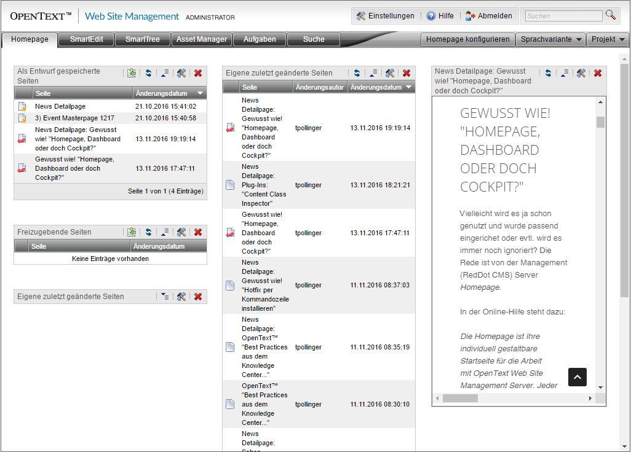Screen dimensions: 631x452
Task: Expand the collapsed Eigene zuletzt geänderte Seiten widget
Action: pos(165,297)
